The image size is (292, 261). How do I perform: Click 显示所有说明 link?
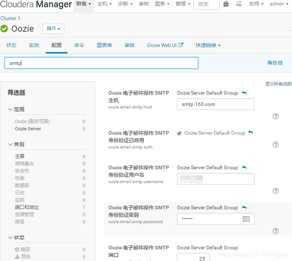coord(278,84)
